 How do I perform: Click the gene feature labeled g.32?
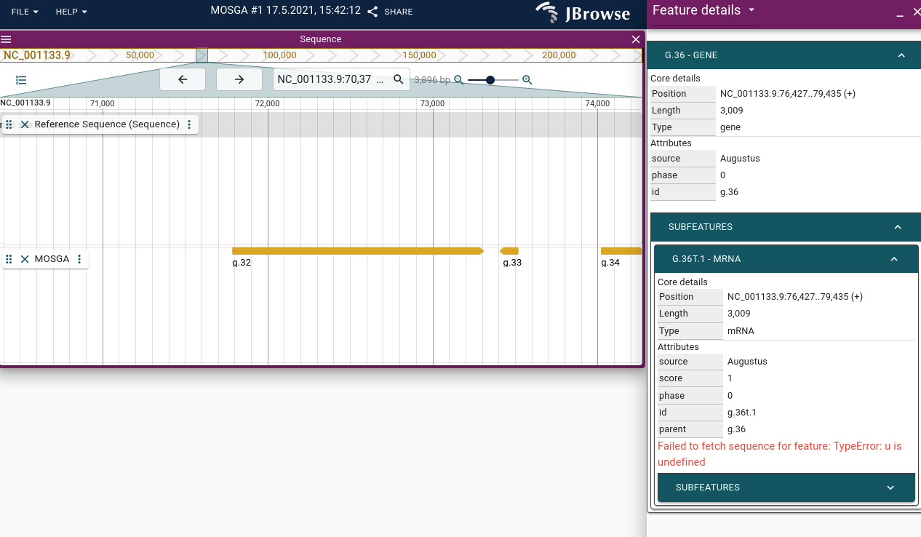coord(356,250)
